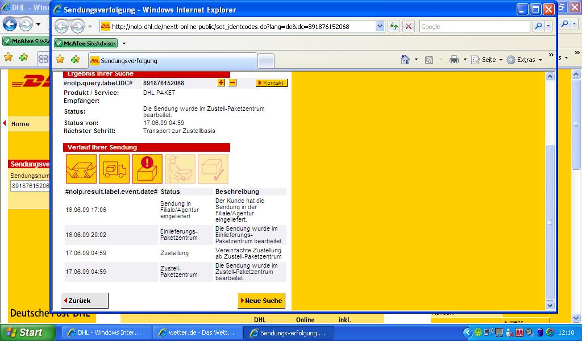Viewport: 582px width, 341px height.
Task: Open the Extras menu
Action: (x=524, y=60)
